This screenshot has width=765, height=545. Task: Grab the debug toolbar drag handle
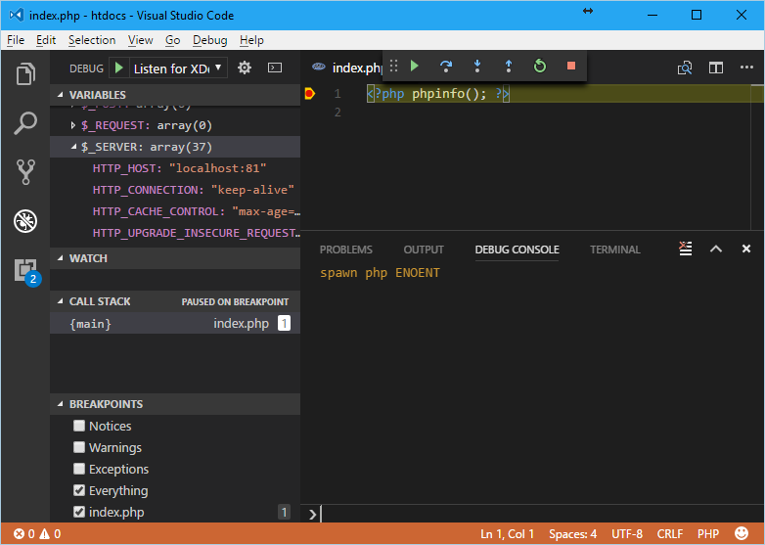pos(393,66)
